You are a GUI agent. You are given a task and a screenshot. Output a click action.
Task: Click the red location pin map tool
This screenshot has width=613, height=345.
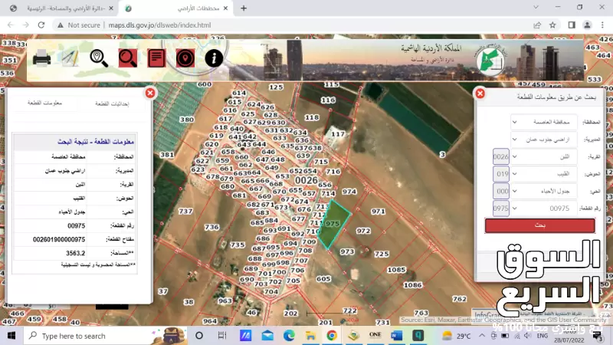coord(185,59)
